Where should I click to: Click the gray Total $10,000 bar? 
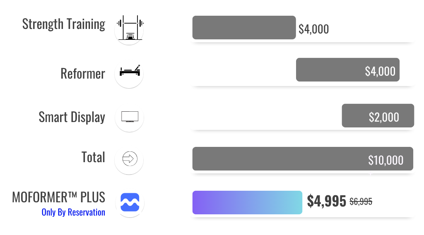303,159
